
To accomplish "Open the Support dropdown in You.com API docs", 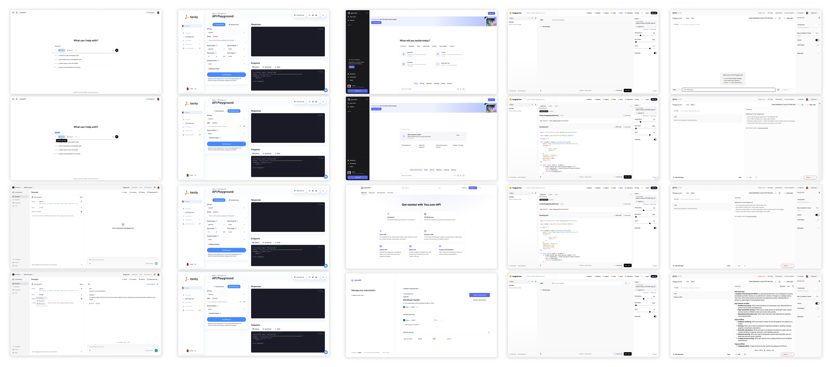I will pyautogui.click(x=473, y=188).
